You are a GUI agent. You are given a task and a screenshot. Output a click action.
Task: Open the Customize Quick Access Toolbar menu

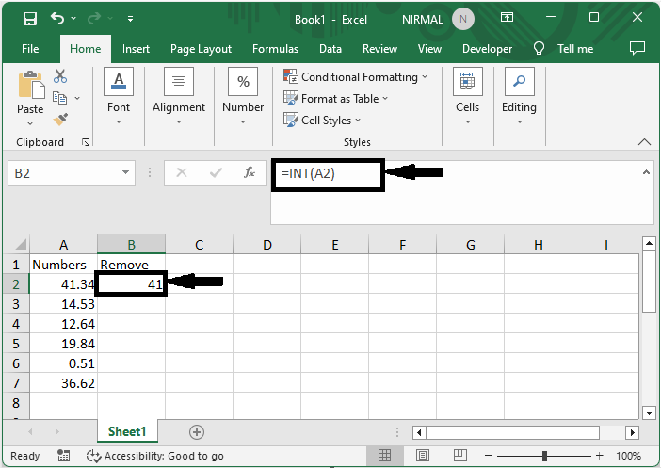[x=130, y=19]
